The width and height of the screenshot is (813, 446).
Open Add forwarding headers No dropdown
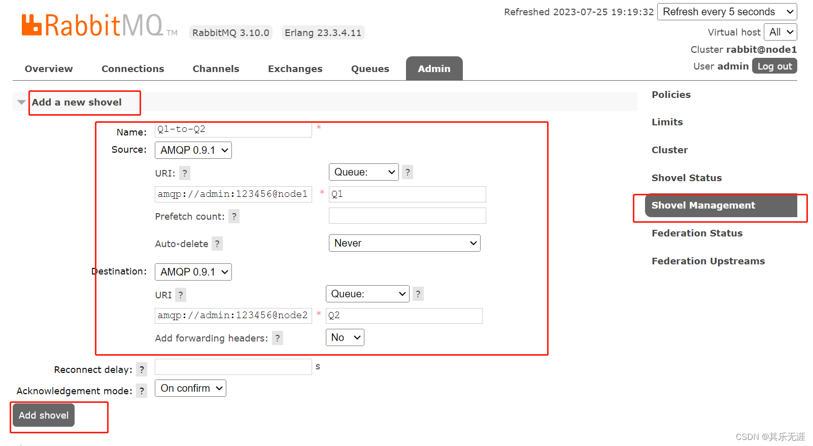click(345, 337)
